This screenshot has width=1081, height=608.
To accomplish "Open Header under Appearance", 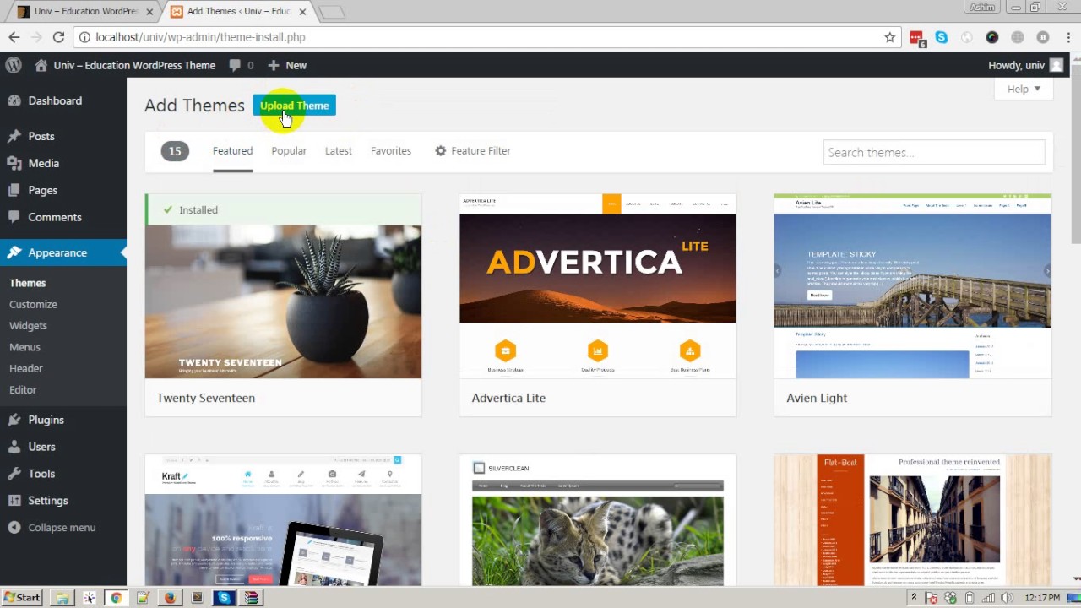I will (26, 368).
